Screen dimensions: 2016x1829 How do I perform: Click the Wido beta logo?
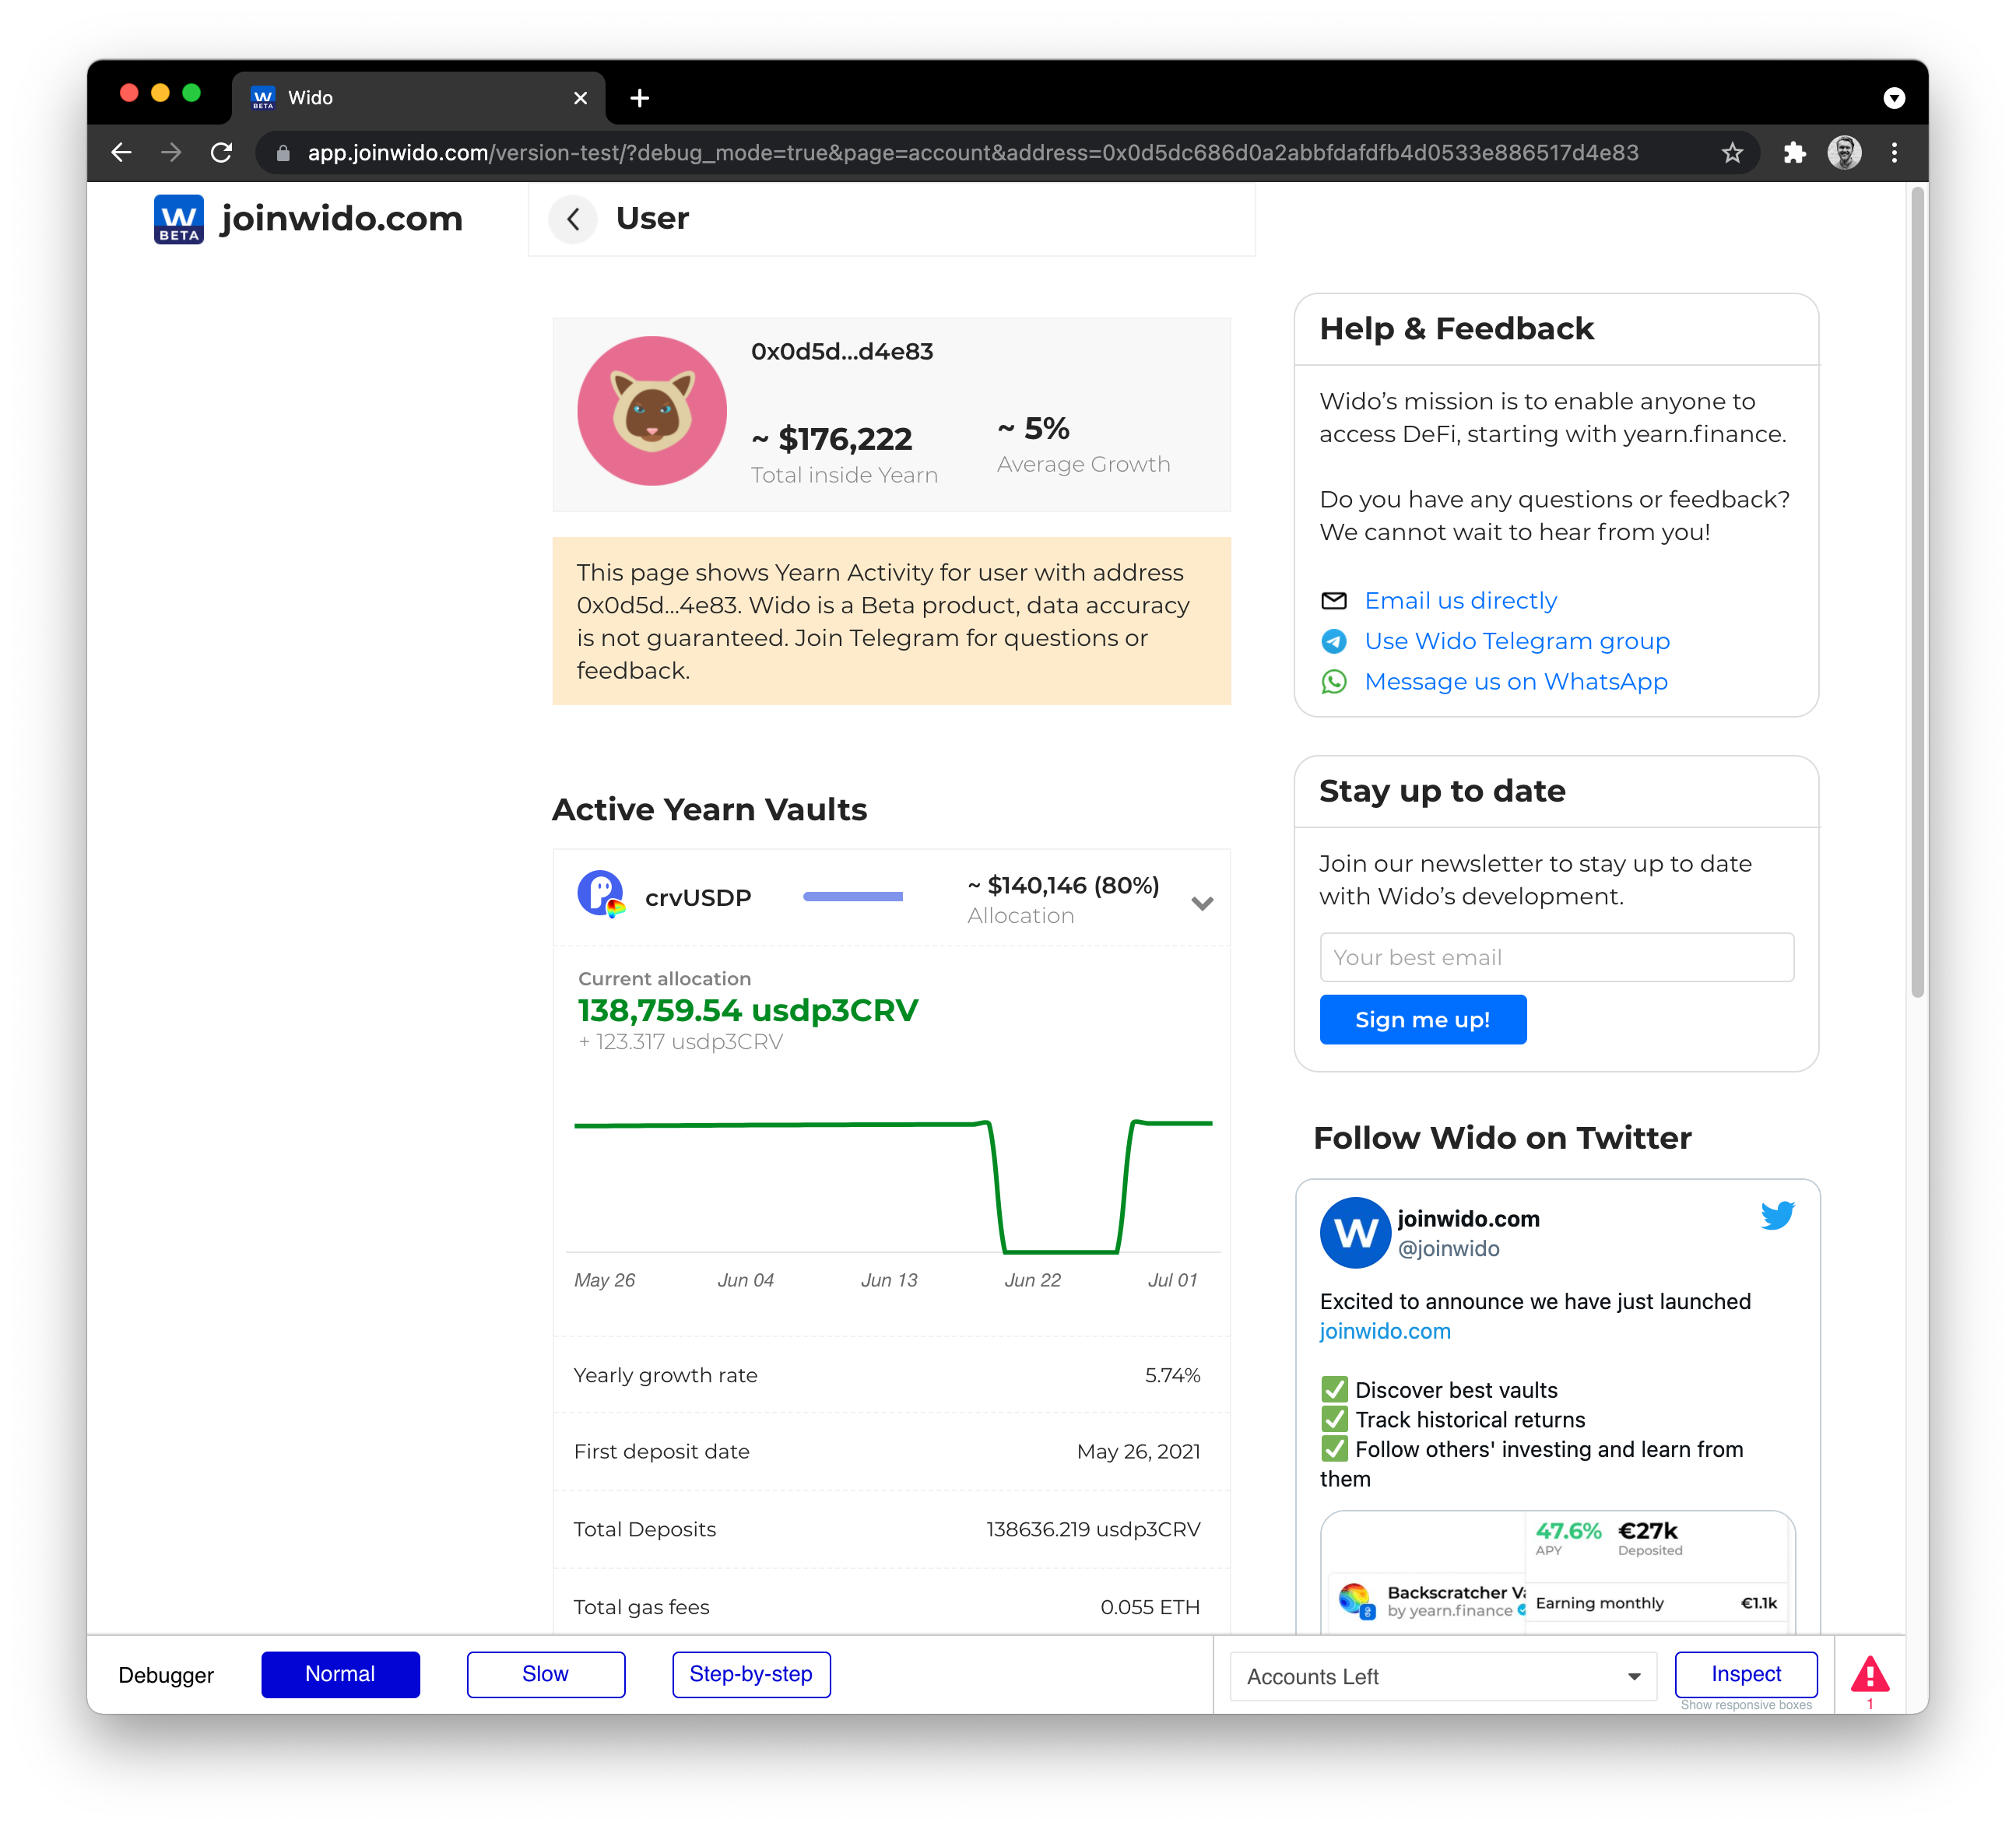click(178, 219)
